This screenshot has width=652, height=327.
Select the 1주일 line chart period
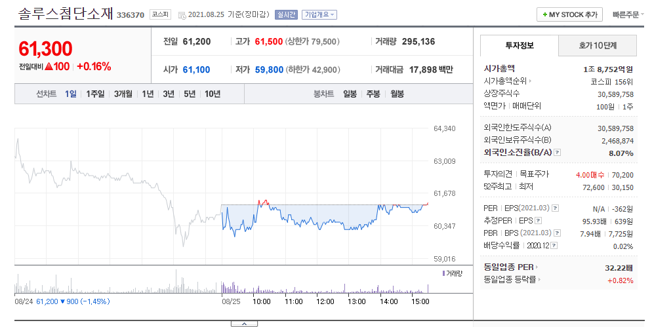[x=95, y=94]
